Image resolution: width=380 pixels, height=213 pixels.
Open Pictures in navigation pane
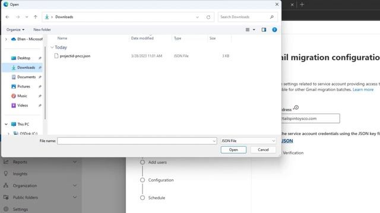24,86
